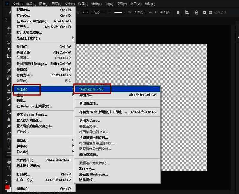Image resolution: width=239 pixels, height=194 pixels.
Task: Click the link icon between W and H fields
Action: tap(150, 13)
